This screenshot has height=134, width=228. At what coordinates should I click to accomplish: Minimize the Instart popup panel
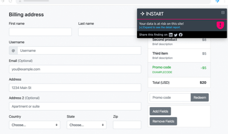coord(223,13)
